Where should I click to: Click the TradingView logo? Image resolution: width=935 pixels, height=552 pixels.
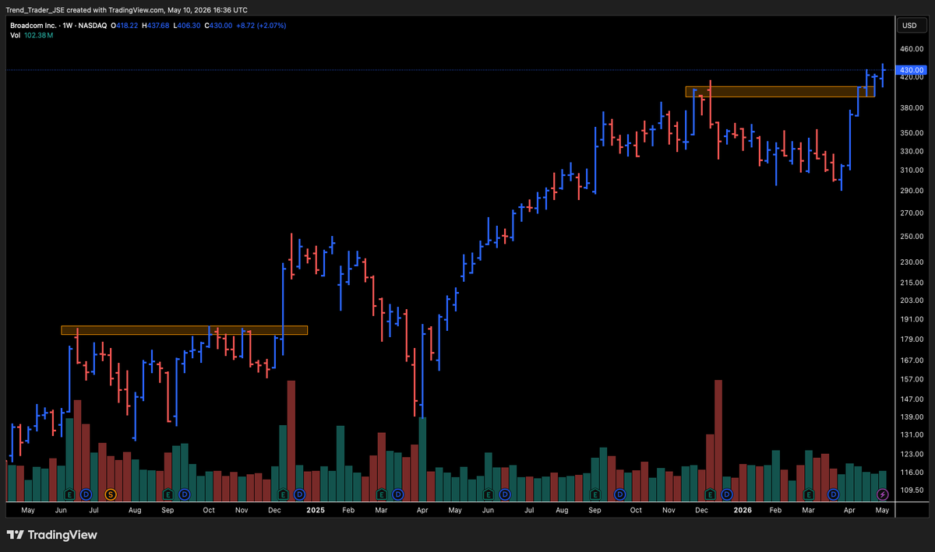click(52, 535)
